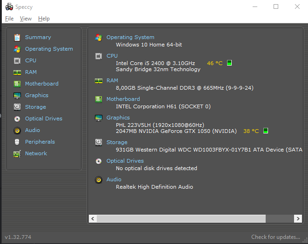The width and height of the screenshot is (308, 244).
Task: Click the v1.32.774 version label
Action: point(18,237)
